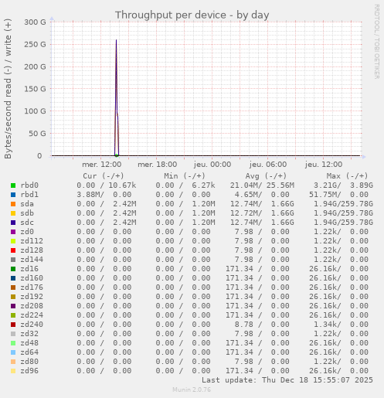Image resolution: width=384 pixels, height=398 pixels.
Task: Click the zd176 brown legend swatch
Action: [x=13, y=287]
